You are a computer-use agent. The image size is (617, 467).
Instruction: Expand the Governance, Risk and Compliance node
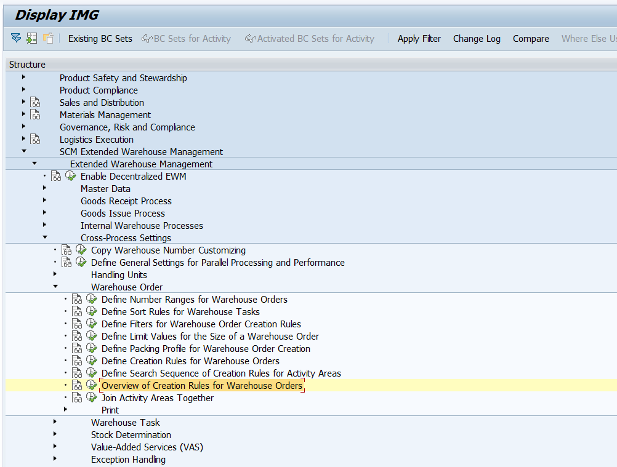point(23,126)
